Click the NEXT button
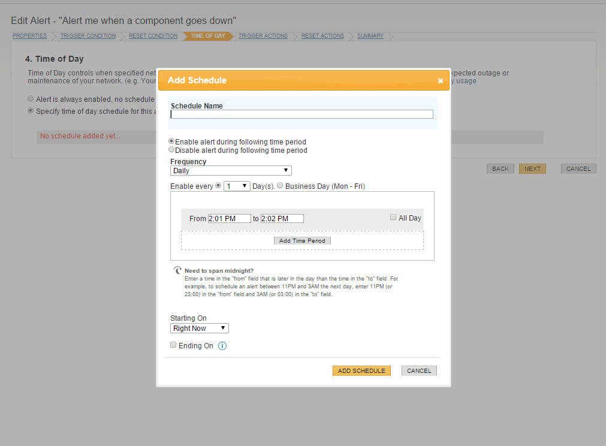The image size is (606, 446). click(x=532, y=168)
